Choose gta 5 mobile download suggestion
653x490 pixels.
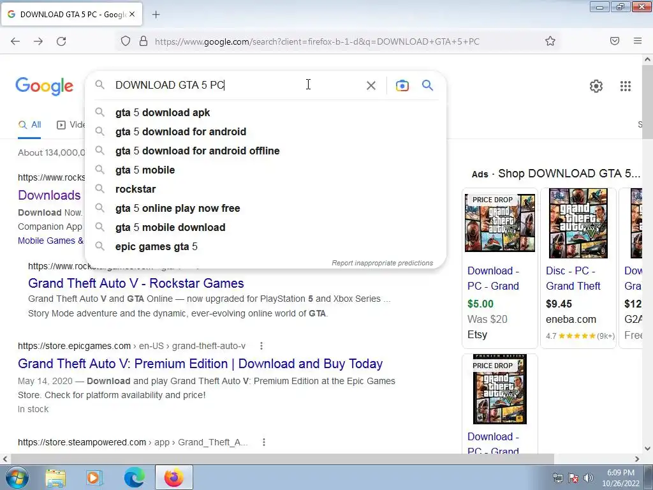265,228
